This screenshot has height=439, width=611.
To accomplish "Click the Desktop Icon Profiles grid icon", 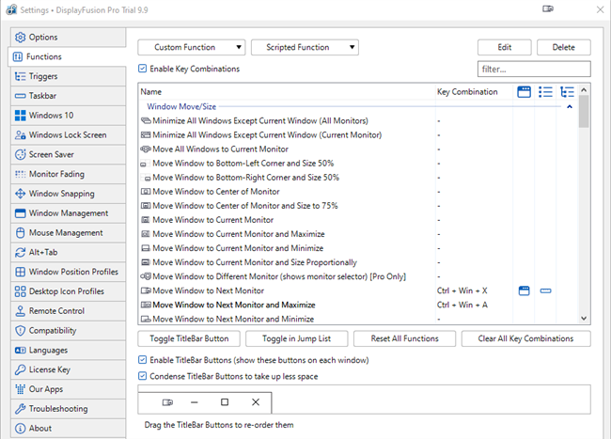I will (x=21, y=291).
